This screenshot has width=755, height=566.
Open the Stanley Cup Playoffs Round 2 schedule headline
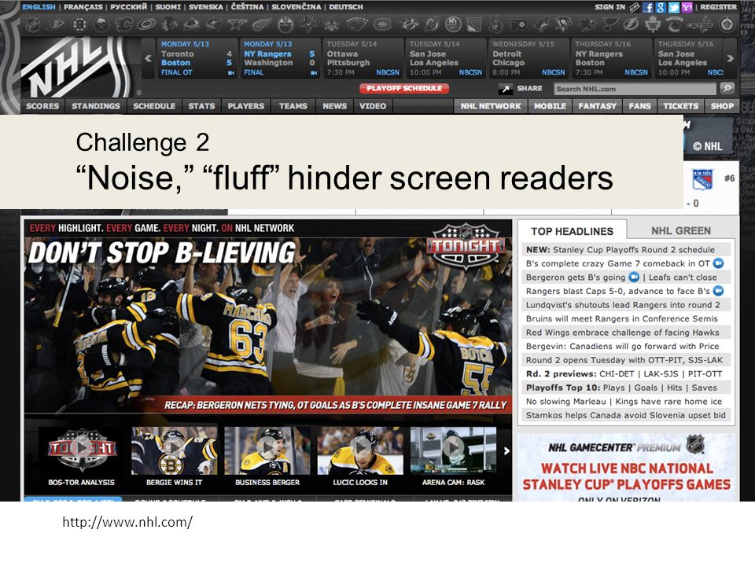626,249
